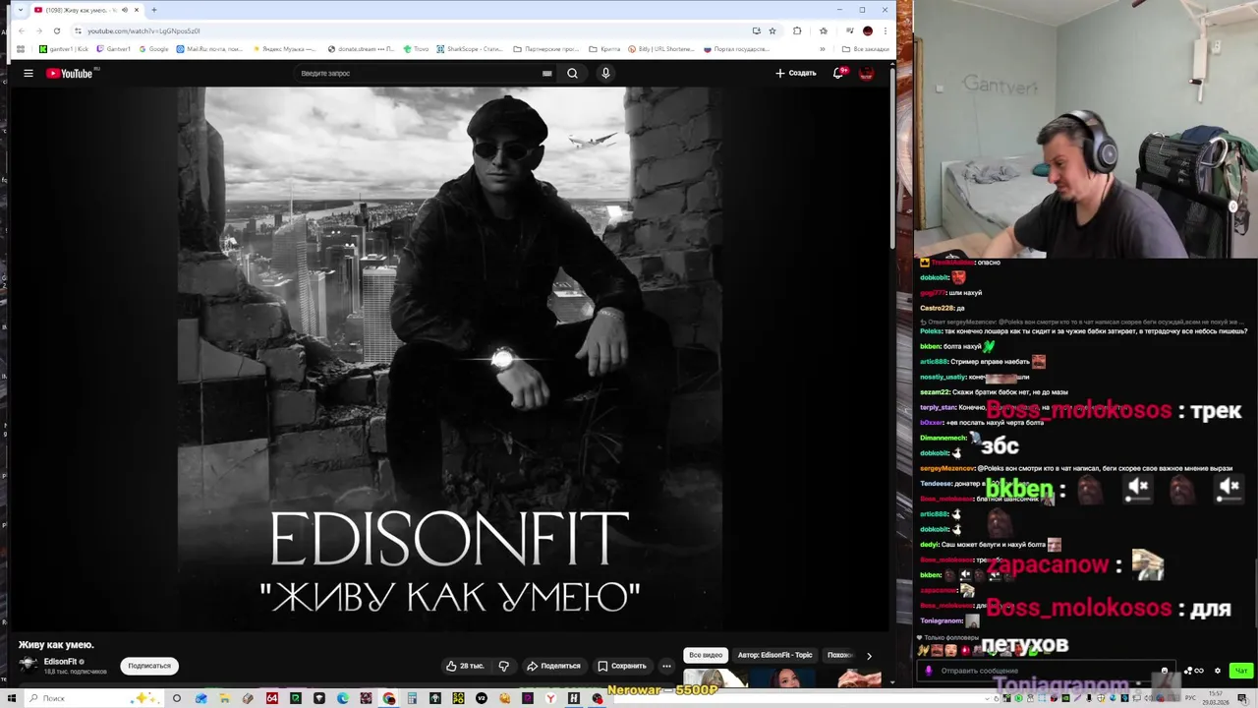The image size is (1258, 708).
Task: Open the browser extensions puzzle icon
Action: point(797,30)
